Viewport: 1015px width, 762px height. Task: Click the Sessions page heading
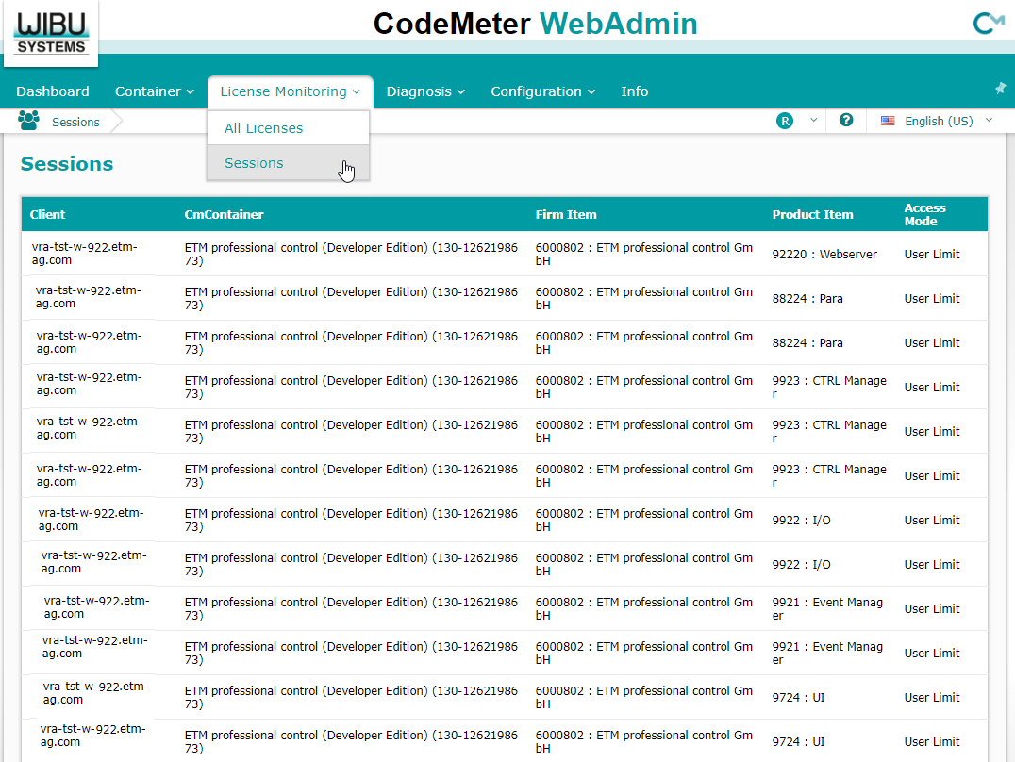67,164
